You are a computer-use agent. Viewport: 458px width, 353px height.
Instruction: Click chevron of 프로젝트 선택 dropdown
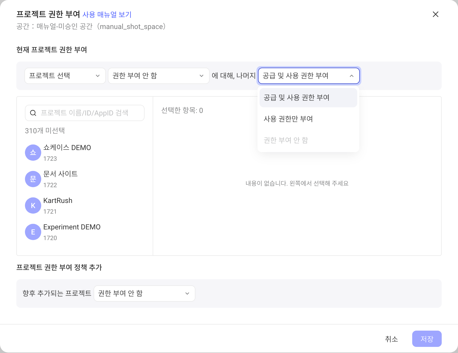(98, 76)
